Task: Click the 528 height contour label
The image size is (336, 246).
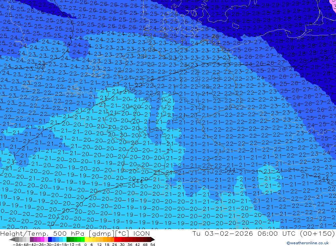Action: [40, 65]
